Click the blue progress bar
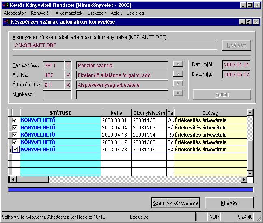This screenshot has height=223, width=263. [x=131, y=190]
